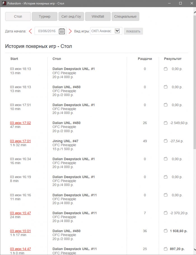This screenshot has height=255, width=196.
Task: Select the Windfall tab
Action: (x=98, y=16)
